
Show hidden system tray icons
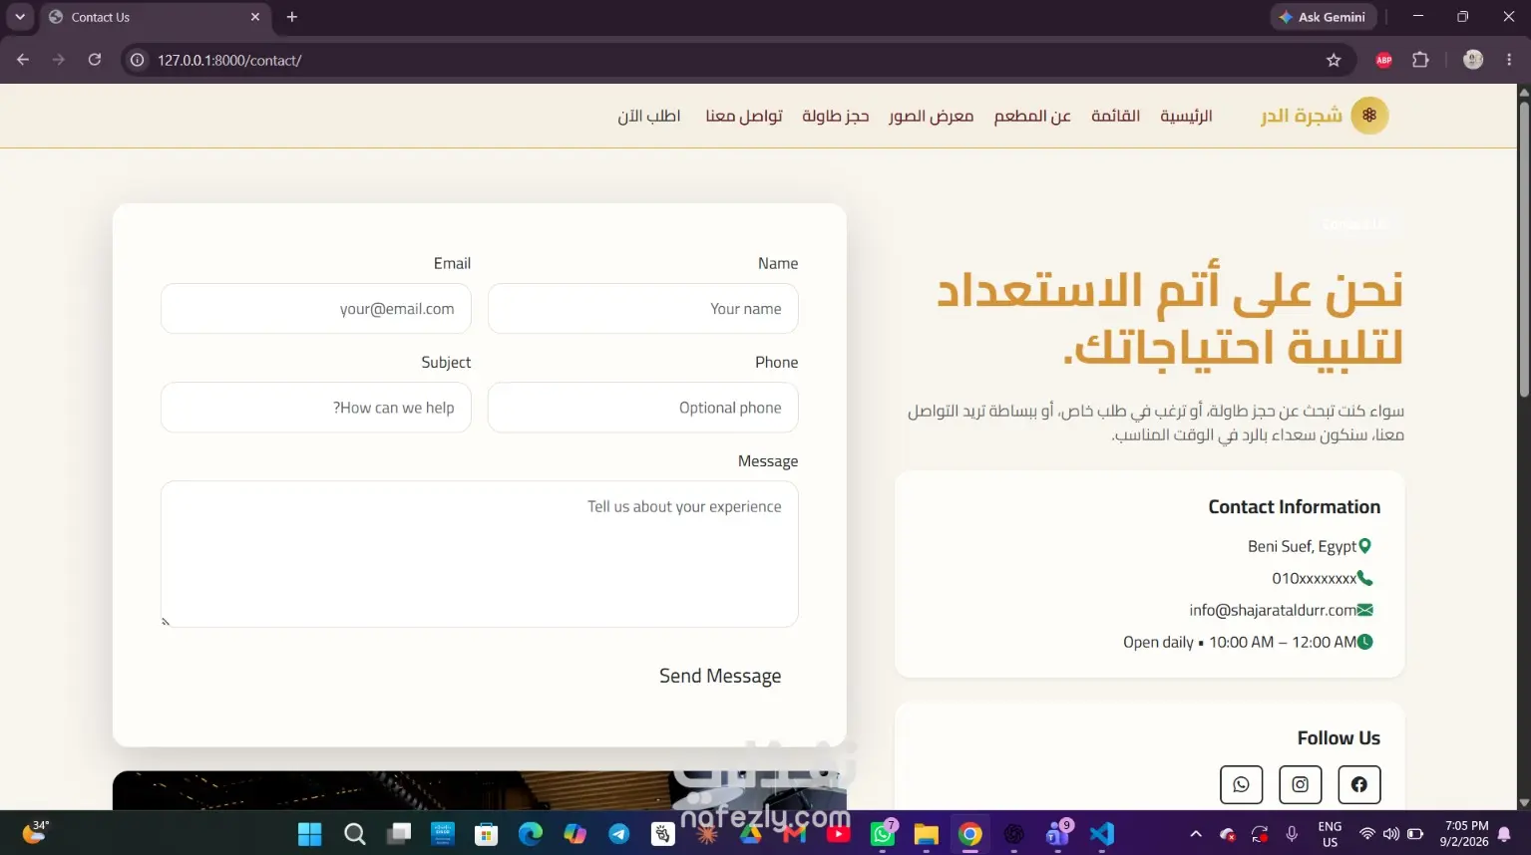click(1196, 834)
